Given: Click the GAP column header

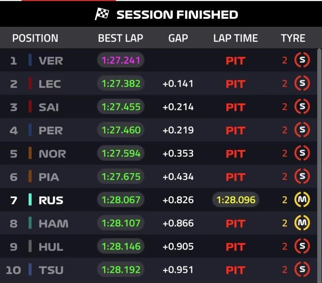Looking at the screenshot, I should click(178, 38).
